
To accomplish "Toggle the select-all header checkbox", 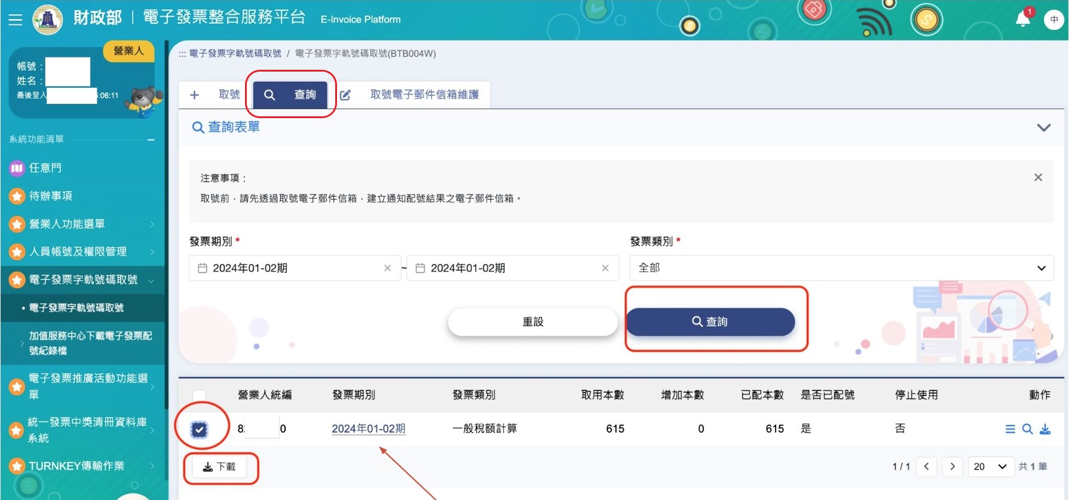I will point(200,395).
